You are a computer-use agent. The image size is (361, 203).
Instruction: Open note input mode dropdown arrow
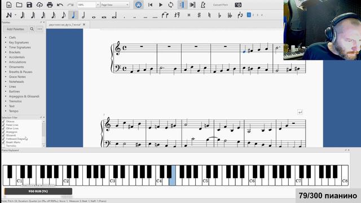pyautogui.click(x=15, y=15)
